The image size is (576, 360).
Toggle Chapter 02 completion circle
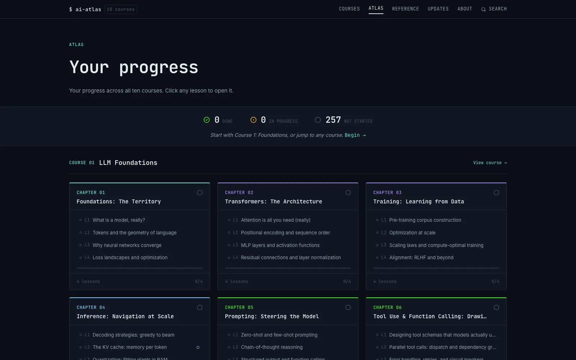pyautogui.click(x=348, y=193)
